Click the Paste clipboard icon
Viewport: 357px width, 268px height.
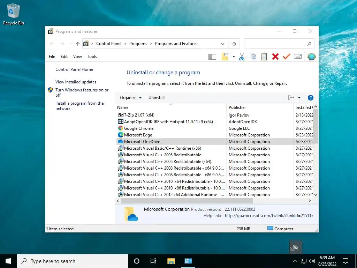click(264, 57)
